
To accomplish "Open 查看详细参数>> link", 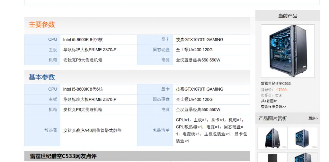I will pyautogui.click(x=274, y=107).
